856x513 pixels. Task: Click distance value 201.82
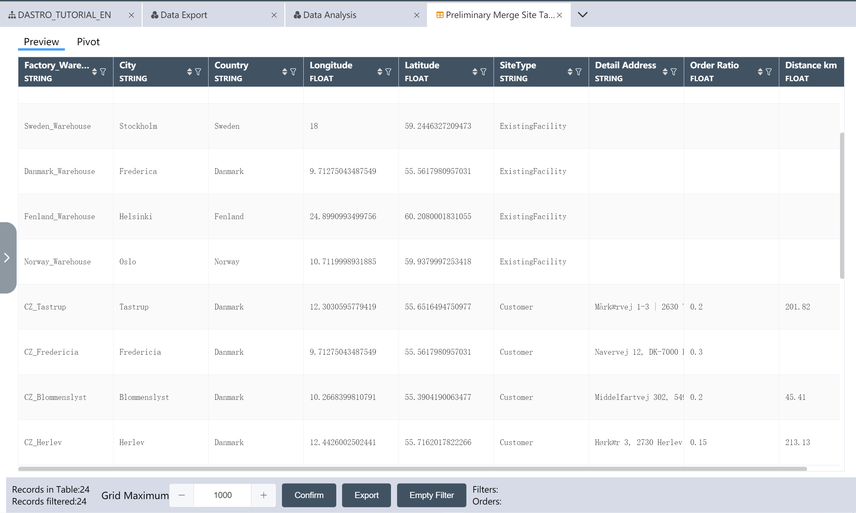[809, 307]
